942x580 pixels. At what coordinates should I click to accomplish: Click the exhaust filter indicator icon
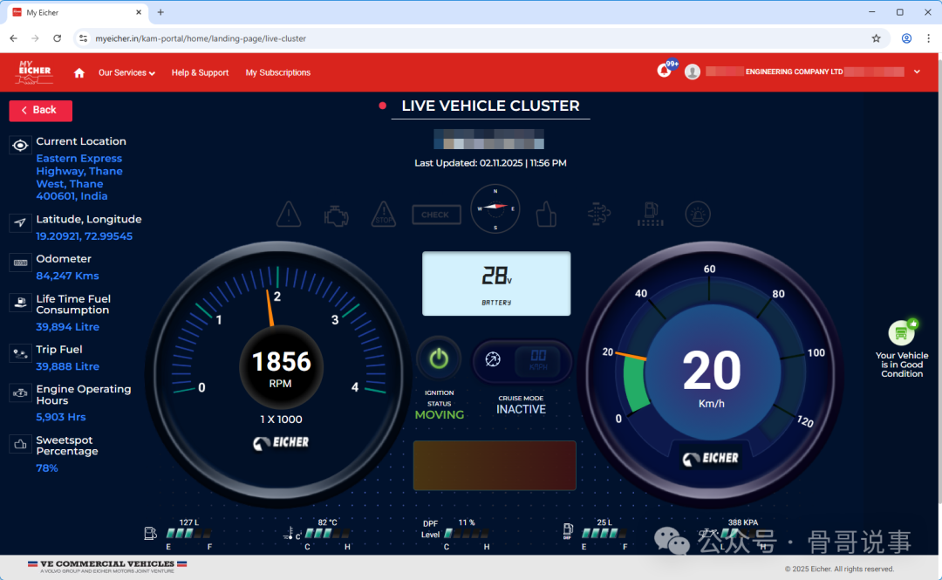tap(599, 214)
